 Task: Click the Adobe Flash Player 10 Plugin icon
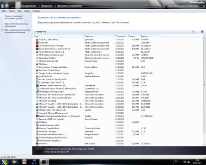37,46
